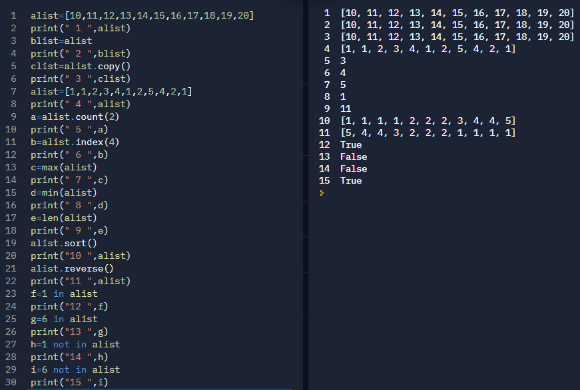Click the sorted list on output line 10
Screen dimensions: 580x390
428,121
